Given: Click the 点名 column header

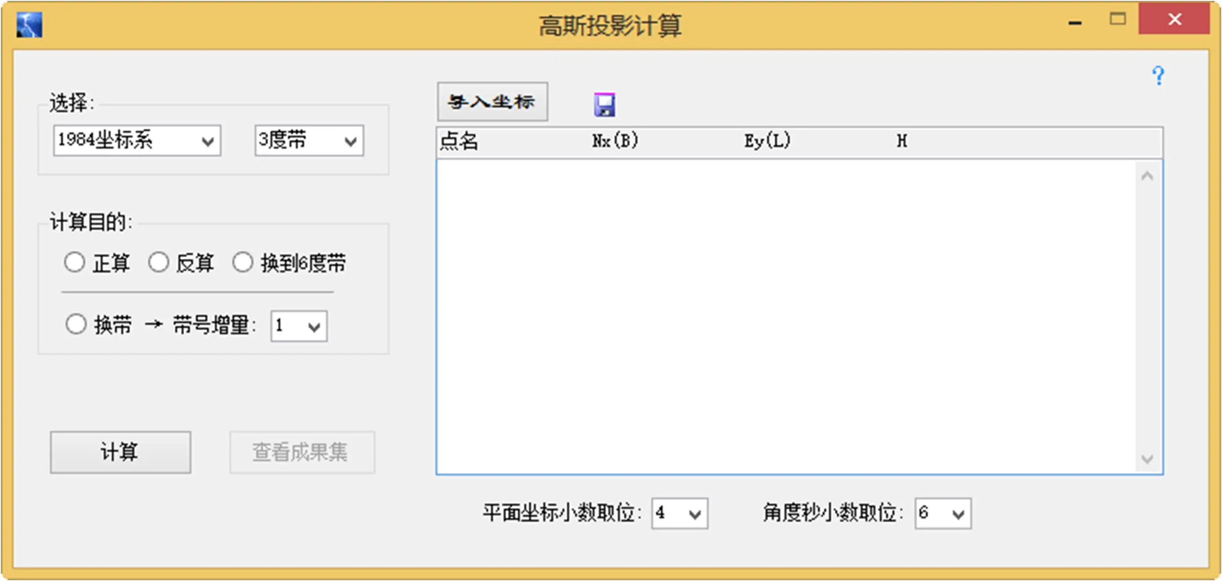Looking at the screenshot, I should pos(458,141).
